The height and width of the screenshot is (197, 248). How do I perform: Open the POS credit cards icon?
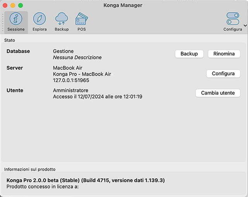(81, 19)
